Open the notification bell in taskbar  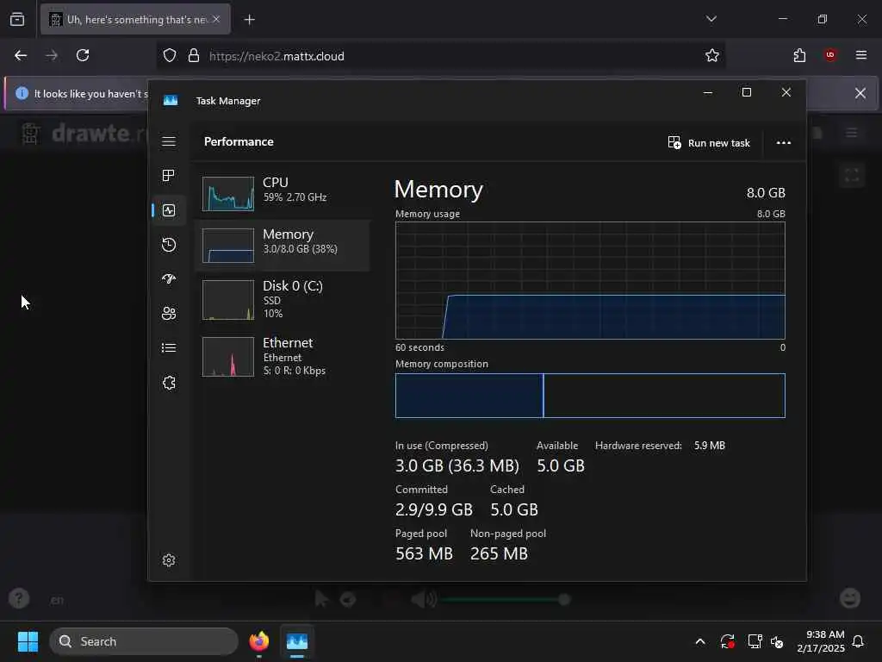[858, 641]
